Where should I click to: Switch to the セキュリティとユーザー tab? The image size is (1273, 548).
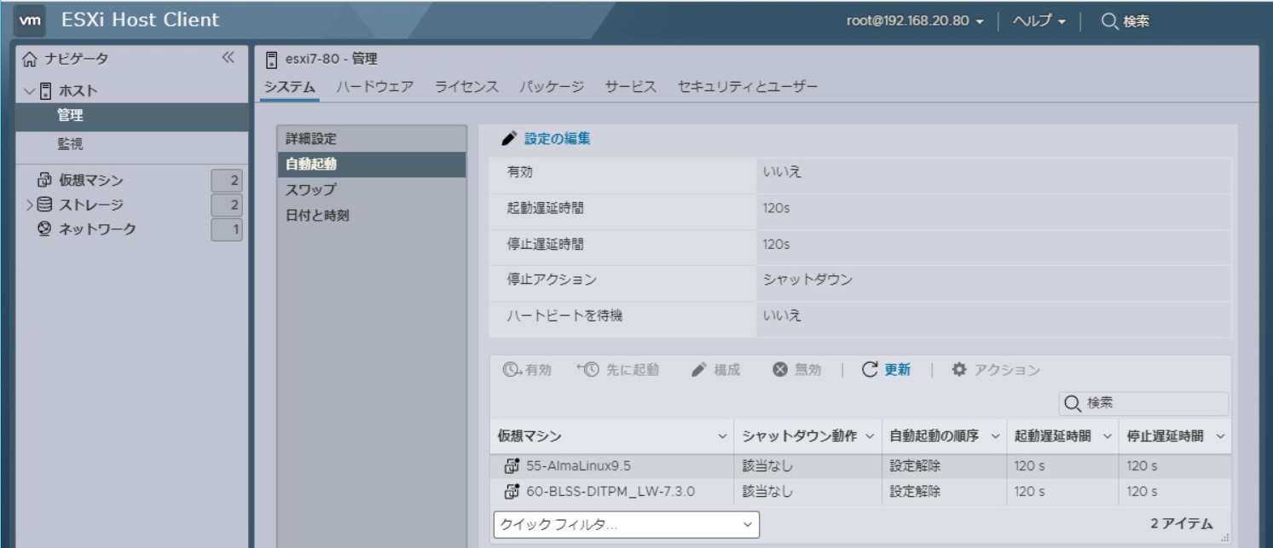[x=748, y=87]
